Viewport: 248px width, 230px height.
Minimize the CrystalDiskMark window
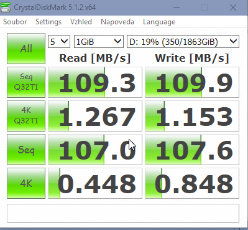(177, 7)
